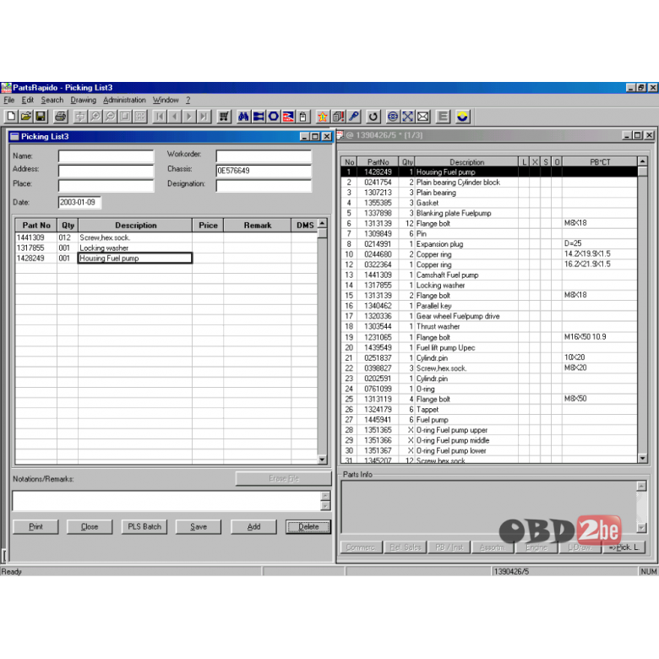The width and height of the screenshot is (659, 659).
Task: Select picking list row 1441309 Screw,hex.sock.
Action: (x=166, y=237)
